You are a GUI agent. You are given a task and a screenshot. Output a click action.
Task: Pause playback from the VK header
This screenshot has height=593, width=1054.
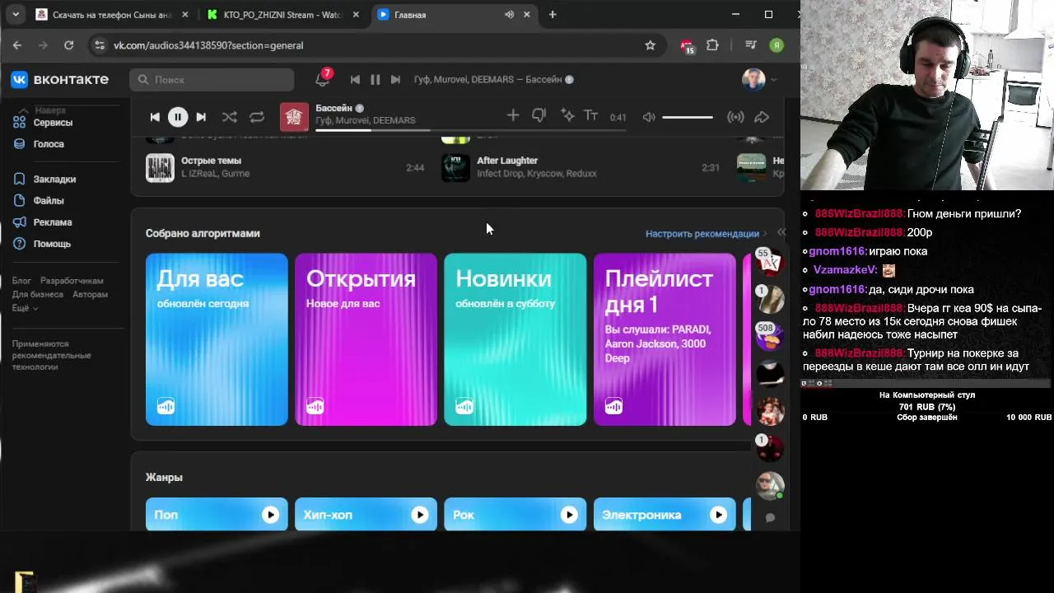click(375, 79)
